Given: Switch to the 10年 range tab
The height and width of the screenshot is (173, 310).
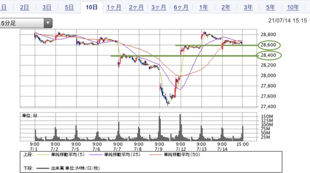Looking at the screenshot, I should click(x=293, y=7).
